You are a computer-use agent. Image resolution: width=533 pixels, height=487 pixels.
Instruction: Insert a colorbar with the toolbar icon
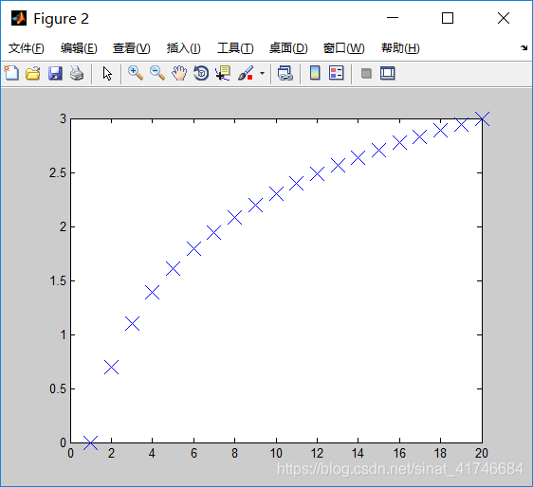tap(315, 73)
